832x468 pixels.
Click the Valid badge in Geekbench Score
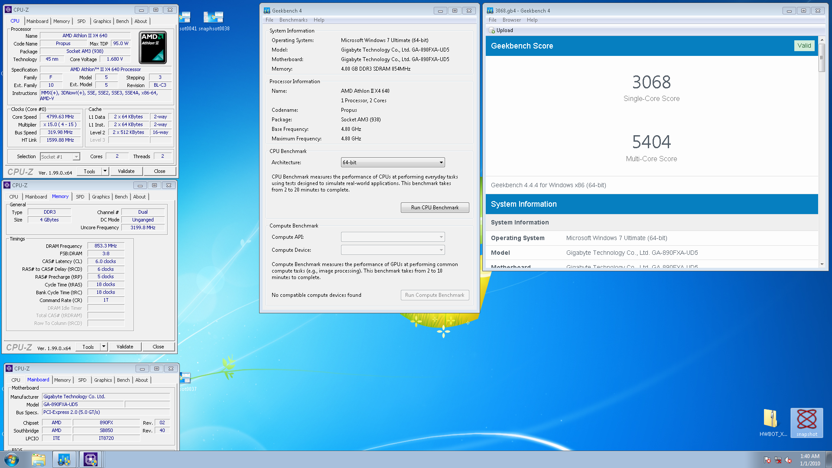[804, 45]
